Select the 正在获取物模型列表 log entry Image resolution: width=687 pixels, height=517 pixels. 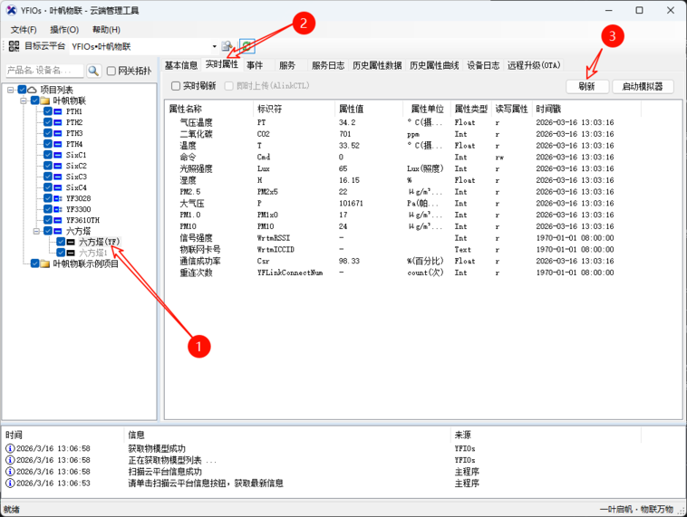pos(323,460)
